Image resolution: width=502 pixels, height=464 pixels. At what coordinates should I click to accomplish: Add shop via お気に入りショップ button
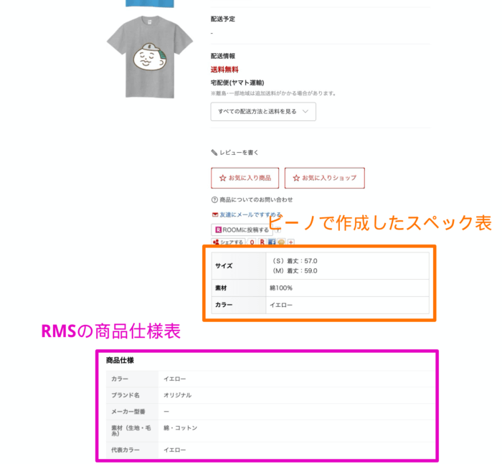pyautogui.click(x=325, y=178)
